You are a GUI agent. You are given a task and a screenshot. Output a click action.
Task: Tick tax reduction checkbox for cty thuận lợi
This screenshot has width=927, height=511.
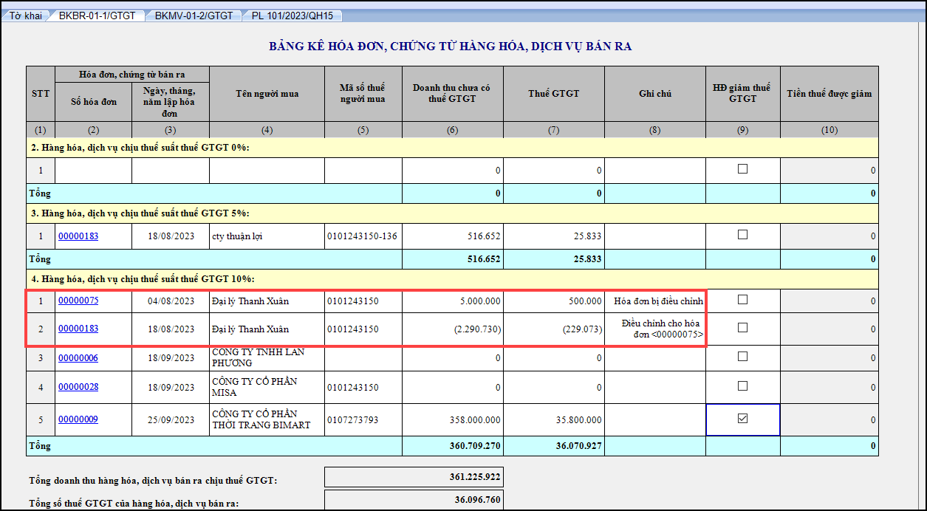(x=743, y=235)
